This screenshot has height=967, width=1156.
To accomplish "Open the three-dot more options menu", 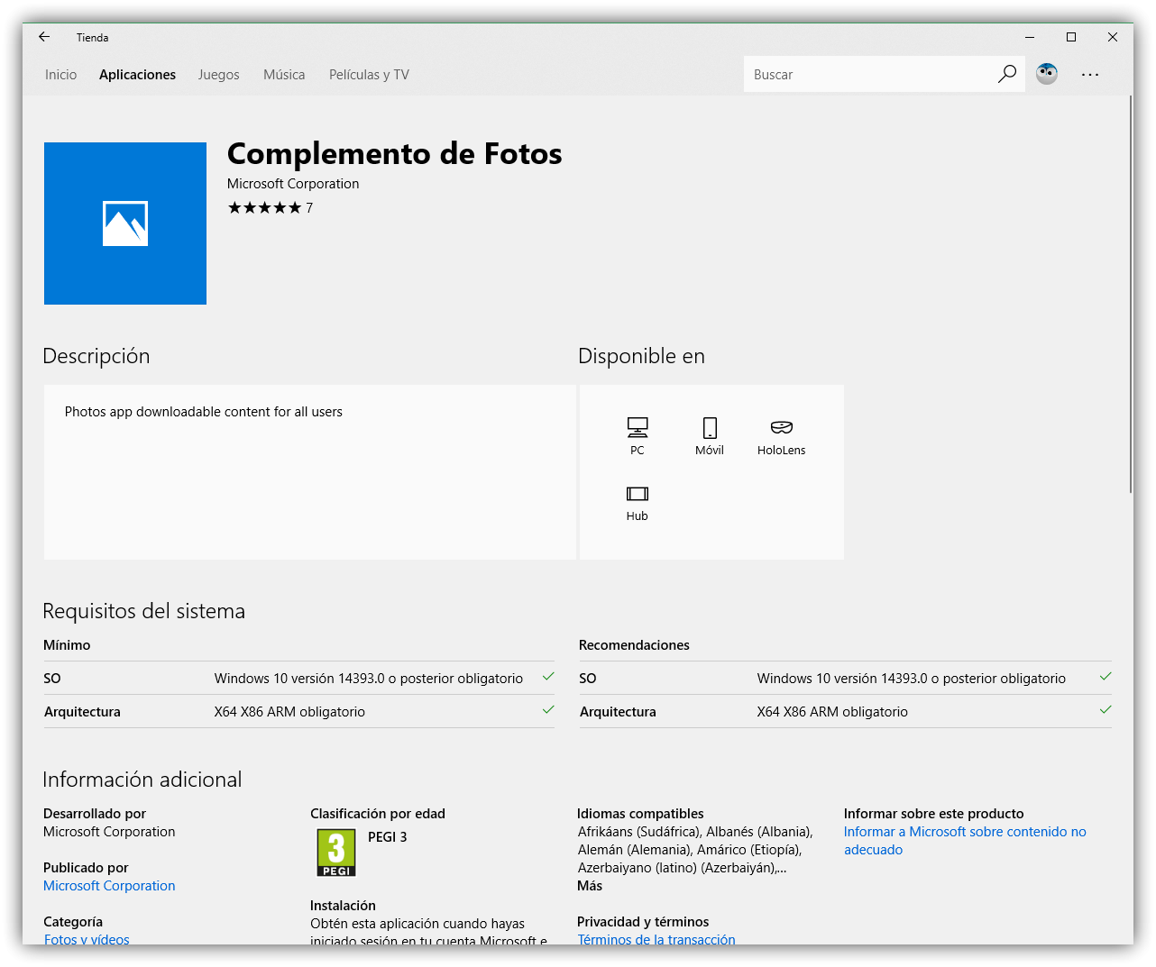I will pos(1090,75).
